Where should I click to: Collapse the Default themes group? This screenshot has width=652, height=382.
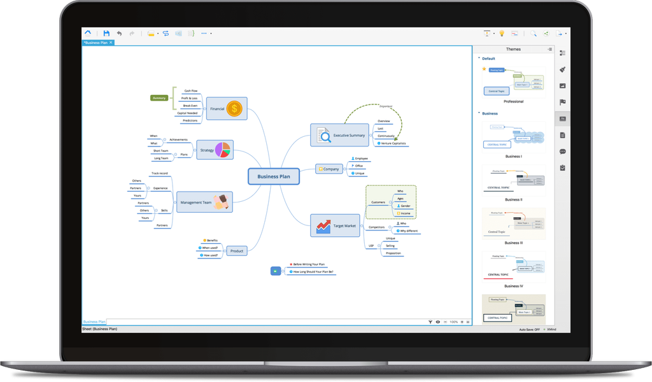click(478, 58)
